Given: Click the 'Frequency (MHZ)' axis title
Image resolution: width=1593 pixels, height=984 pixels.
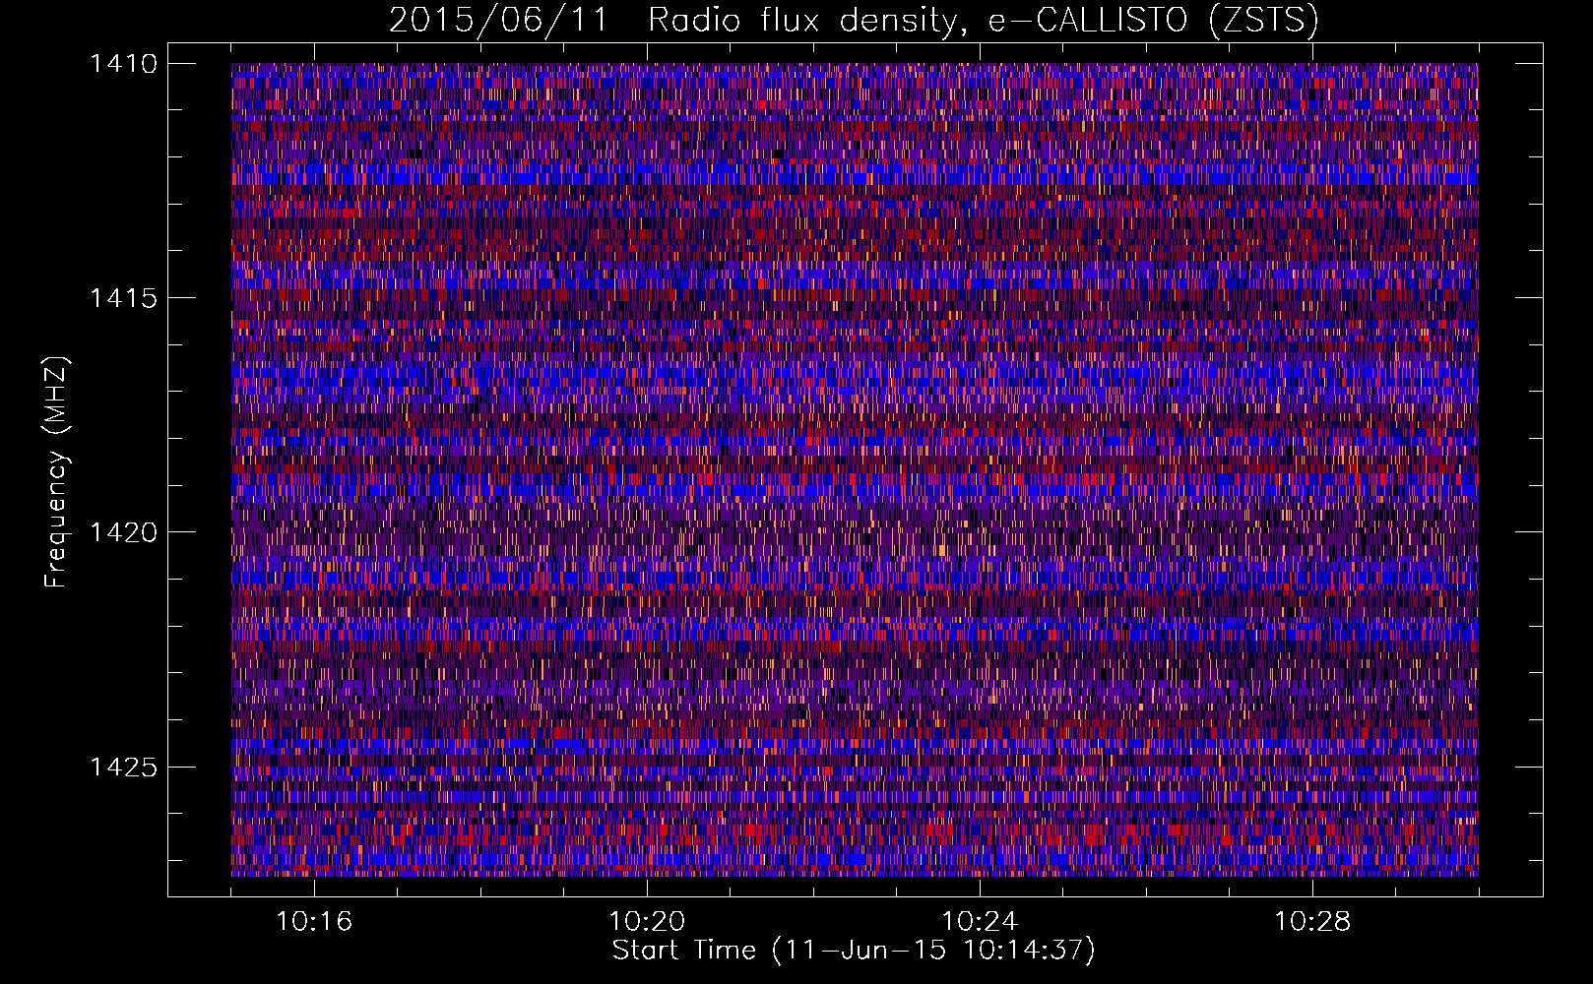Looking at the screenshot, I should click(x=57, y=472).
